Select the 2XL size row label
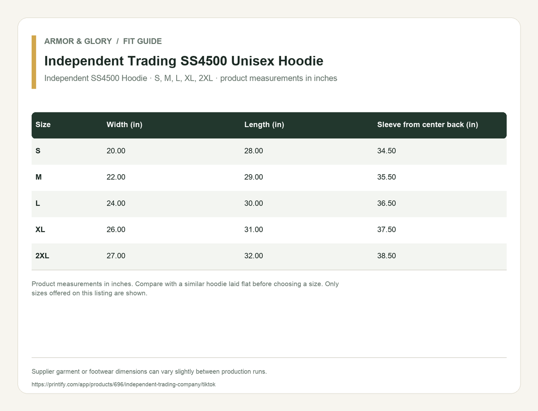538x411 pixels. [x=42, y=256]
